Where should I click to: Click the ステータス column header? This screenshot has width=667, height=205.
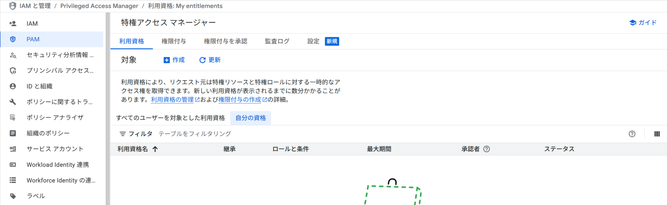point(559,149)
